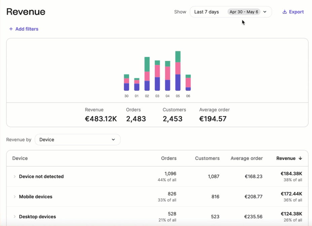Click the chevron on the date range selector
312x226 pixels.
[265, 12]
